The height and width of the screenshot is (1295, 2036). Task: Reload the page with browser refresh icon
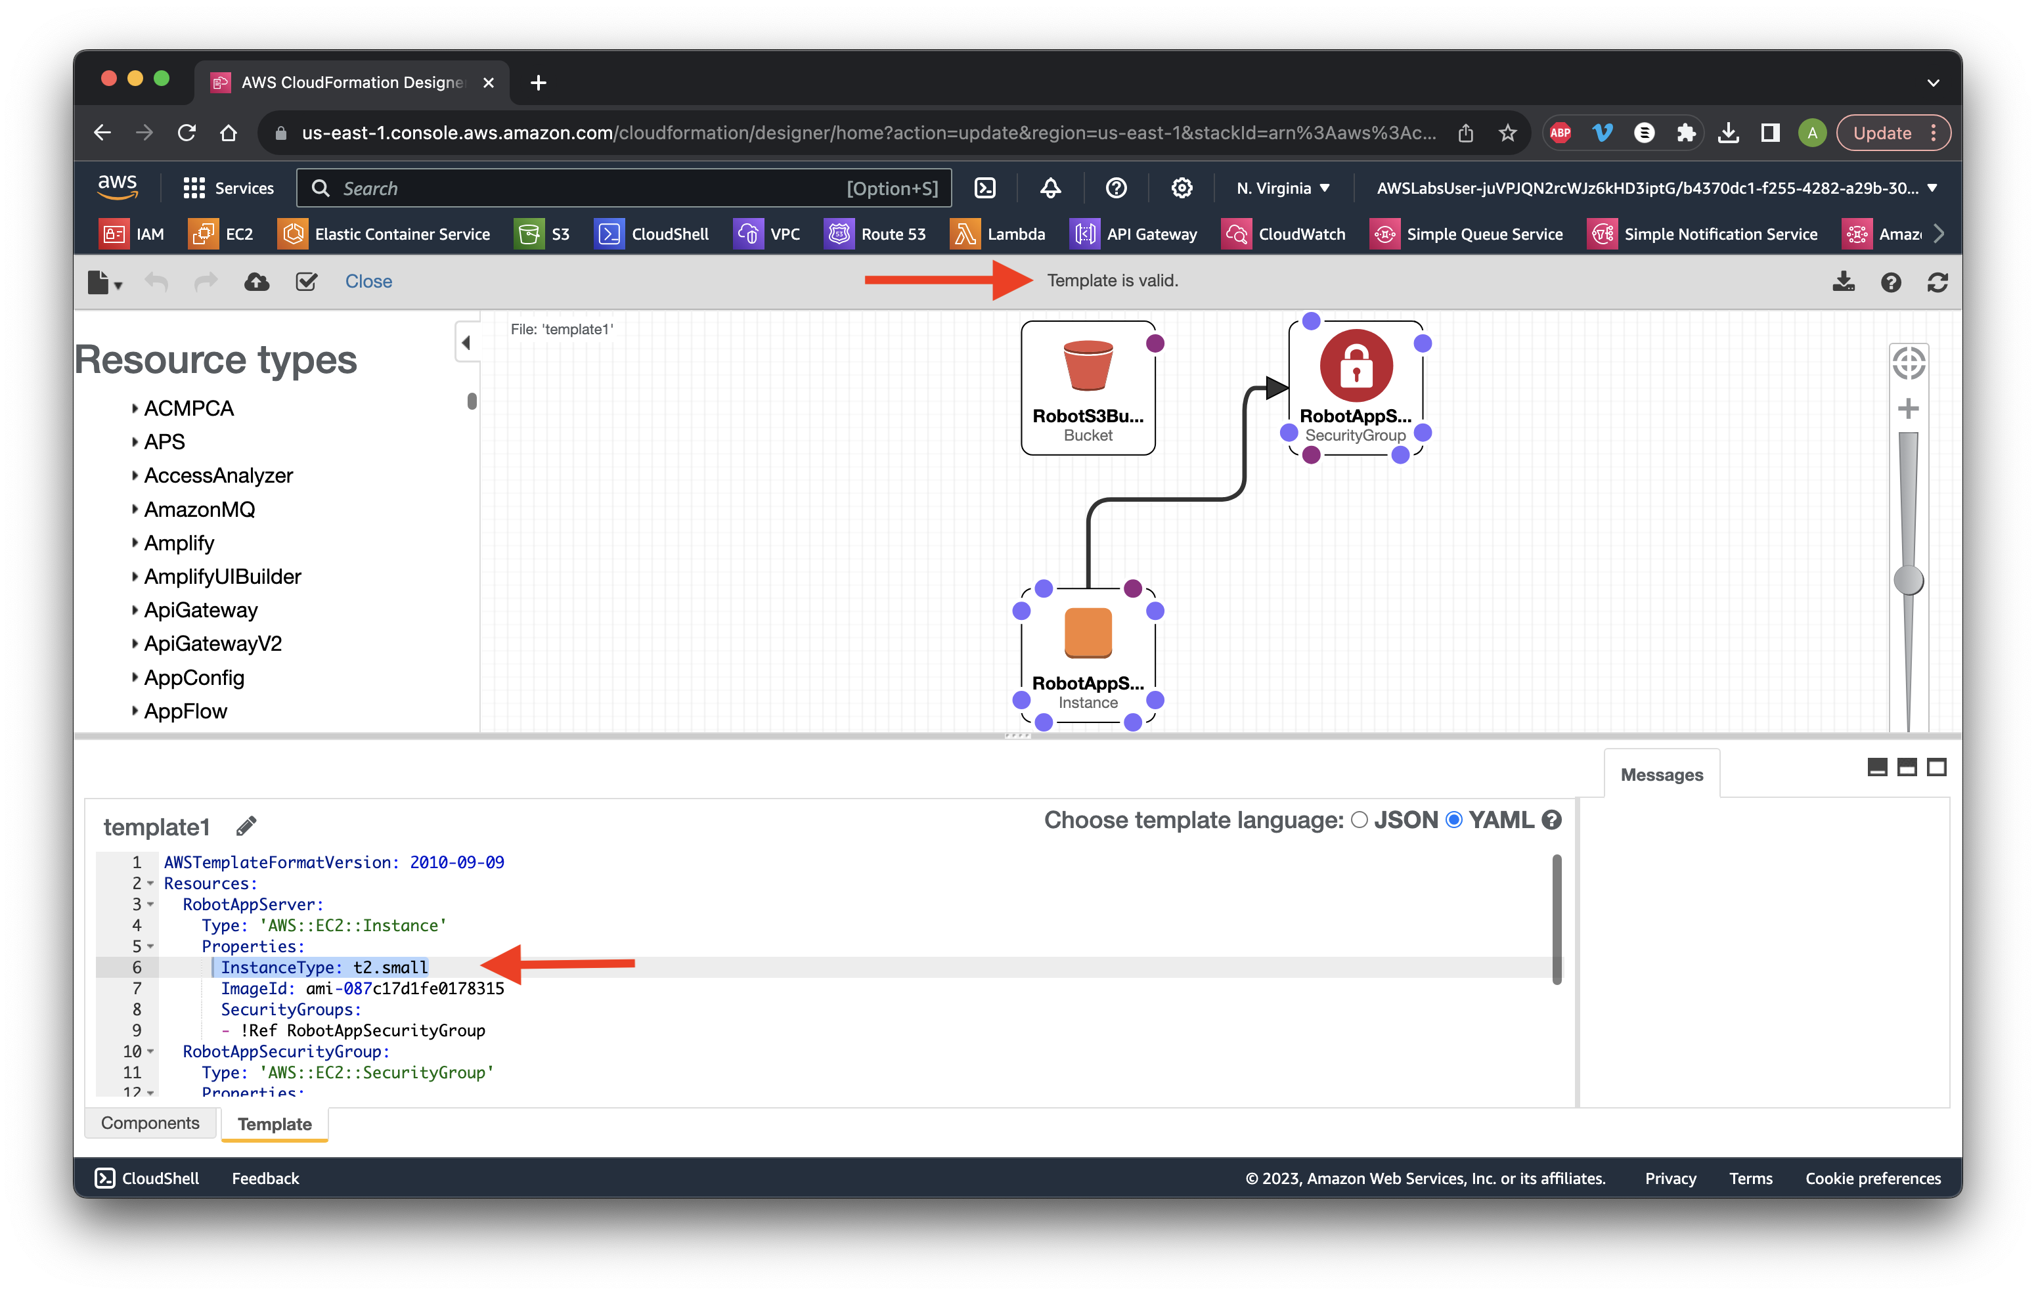(x=187, y=133)
